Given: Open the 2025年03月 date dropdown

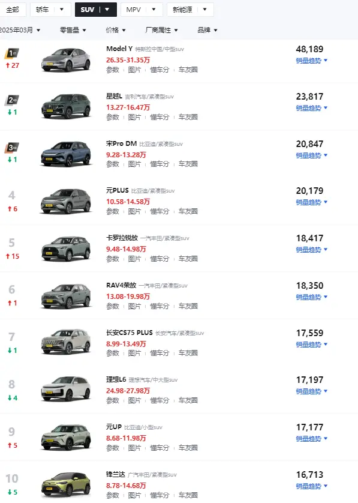Looking at the screenshot, I should coord(20,30).
